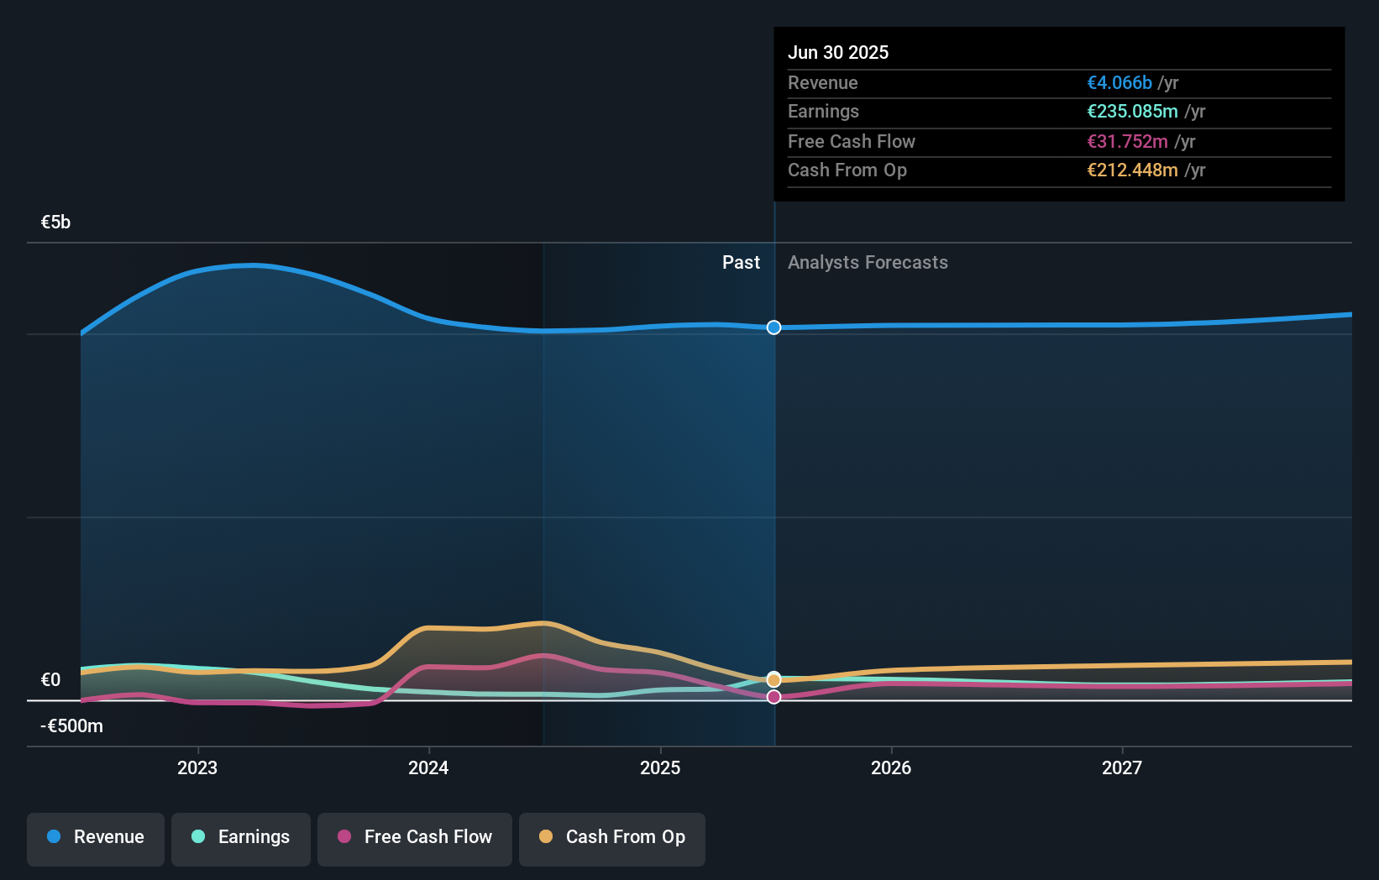Click the blue Revenue legend dot
The image size is (1379, 880).
pyautogui.click(x=54, y=836)
